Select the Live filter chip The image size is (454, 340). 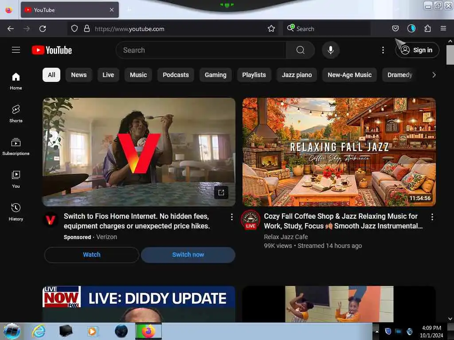coord(108,75)
